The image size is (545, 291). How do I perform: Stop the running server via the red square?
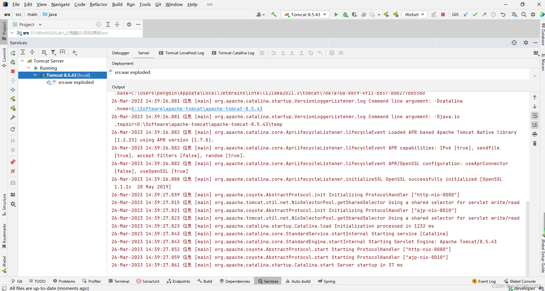pyautogui.click(x=443, y=14)
